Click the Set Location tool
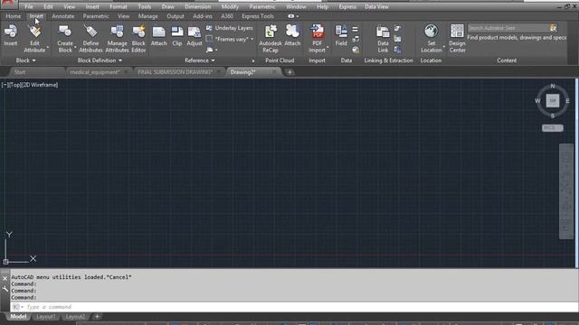Screen dimensions: 579x325 point(431,38)
